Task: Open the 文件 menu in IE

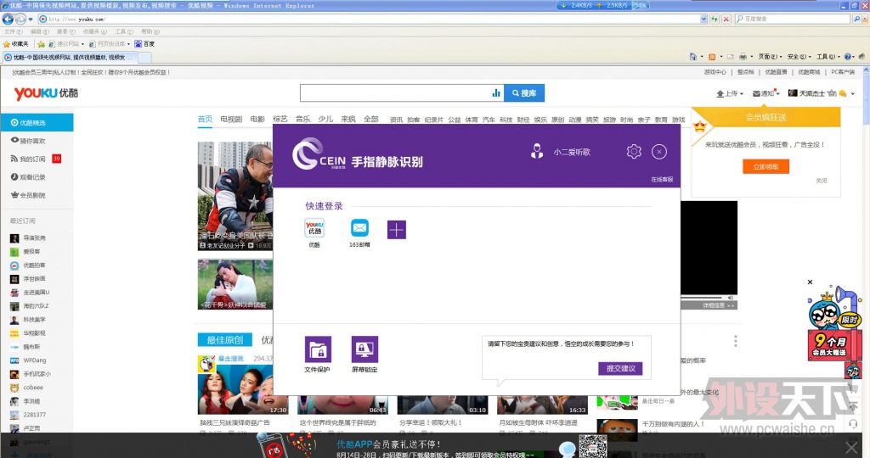Action: (x=14, y=31)
